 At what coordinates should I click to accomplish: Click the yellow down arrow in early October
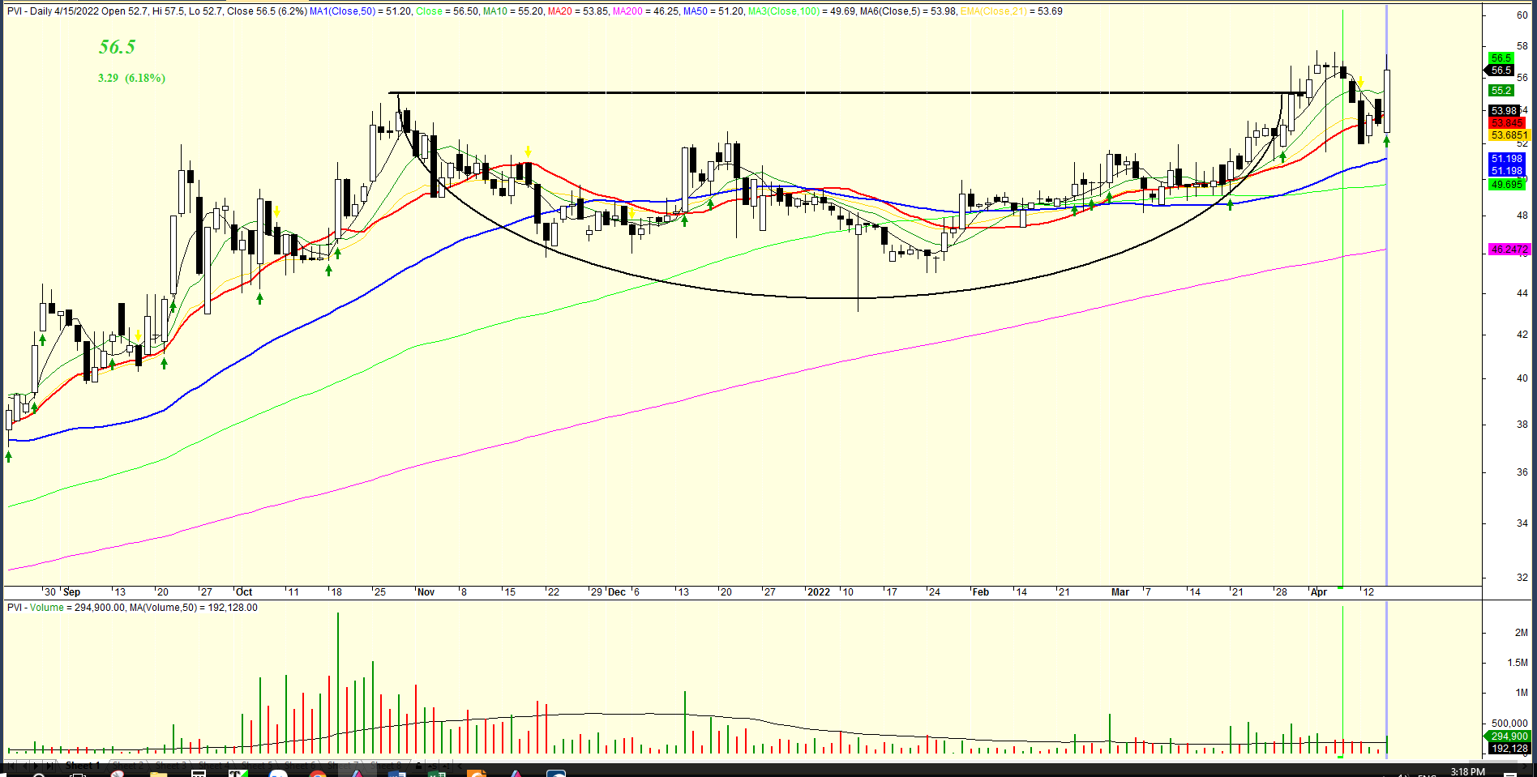pyautogui.click(x=277, y=211)
